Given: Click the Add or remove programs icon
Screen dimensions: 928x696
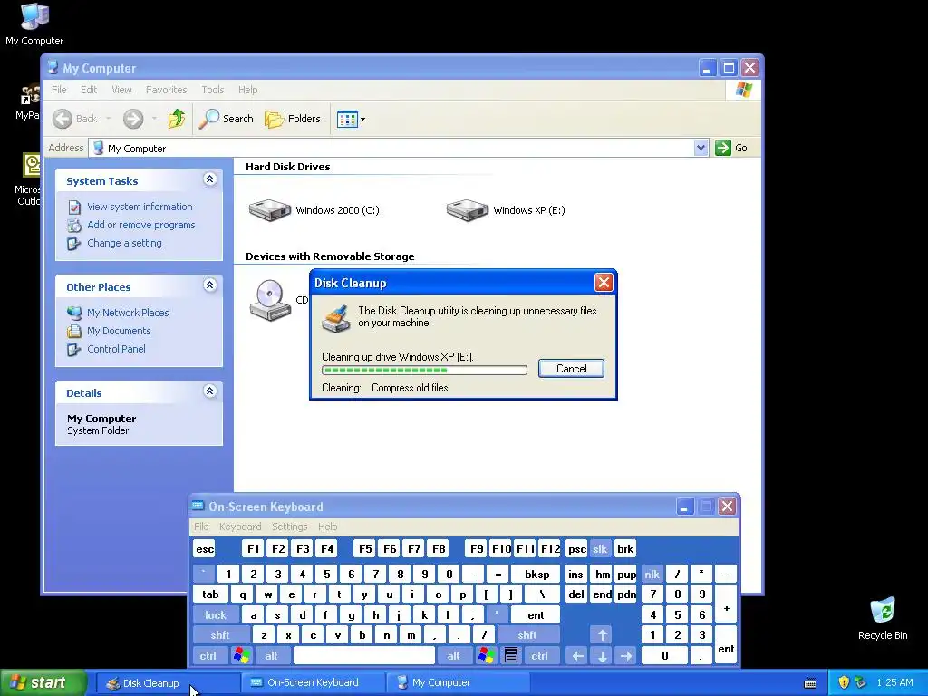Looking at the screenshot, I should (x=74, y=226).
